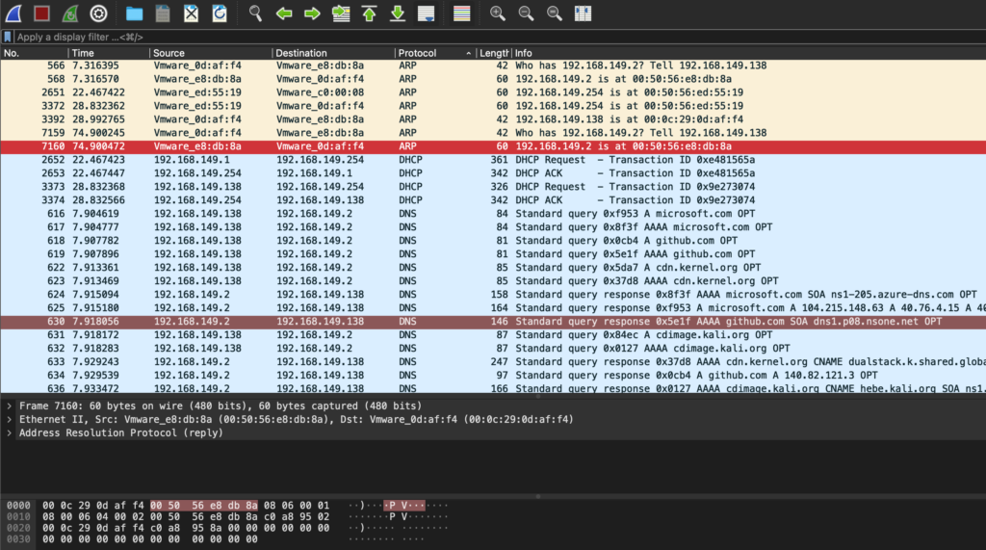Viewport: 986px width, 550px height.
Task: Select packet 630 github.com SOA response
Action: point(493,322)
